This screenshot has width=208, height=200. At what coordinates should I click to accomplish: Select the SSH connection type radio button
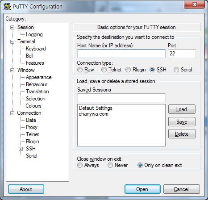(x=152, y=70)
